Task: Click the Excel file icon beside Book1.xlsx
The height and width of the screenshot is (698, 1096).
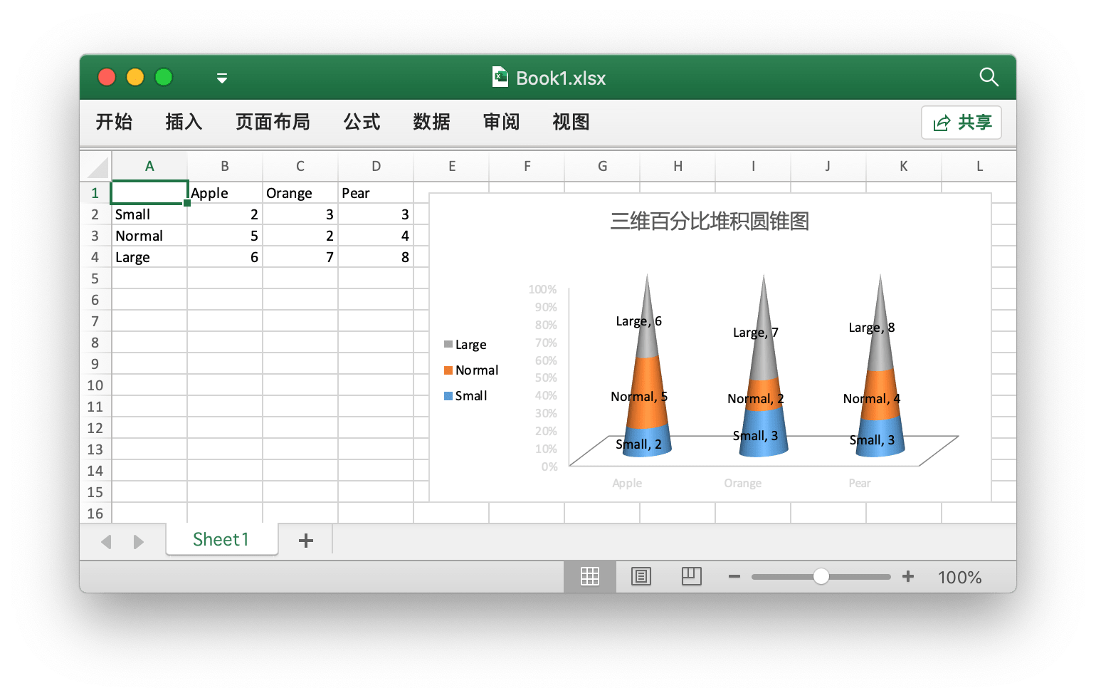Action: pyautogui.click(x=500, y=77)
